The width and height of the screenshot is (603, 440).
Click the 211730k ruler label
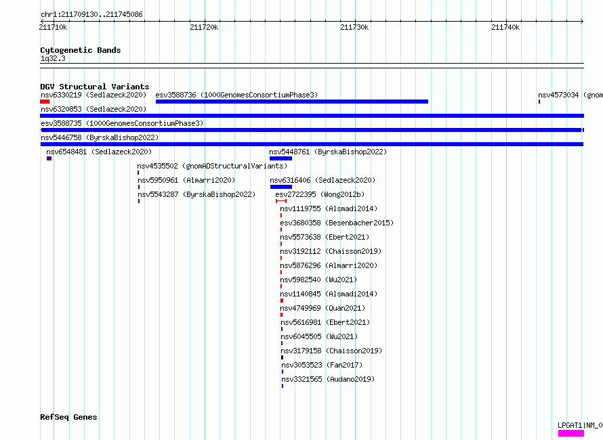point(354,27)
